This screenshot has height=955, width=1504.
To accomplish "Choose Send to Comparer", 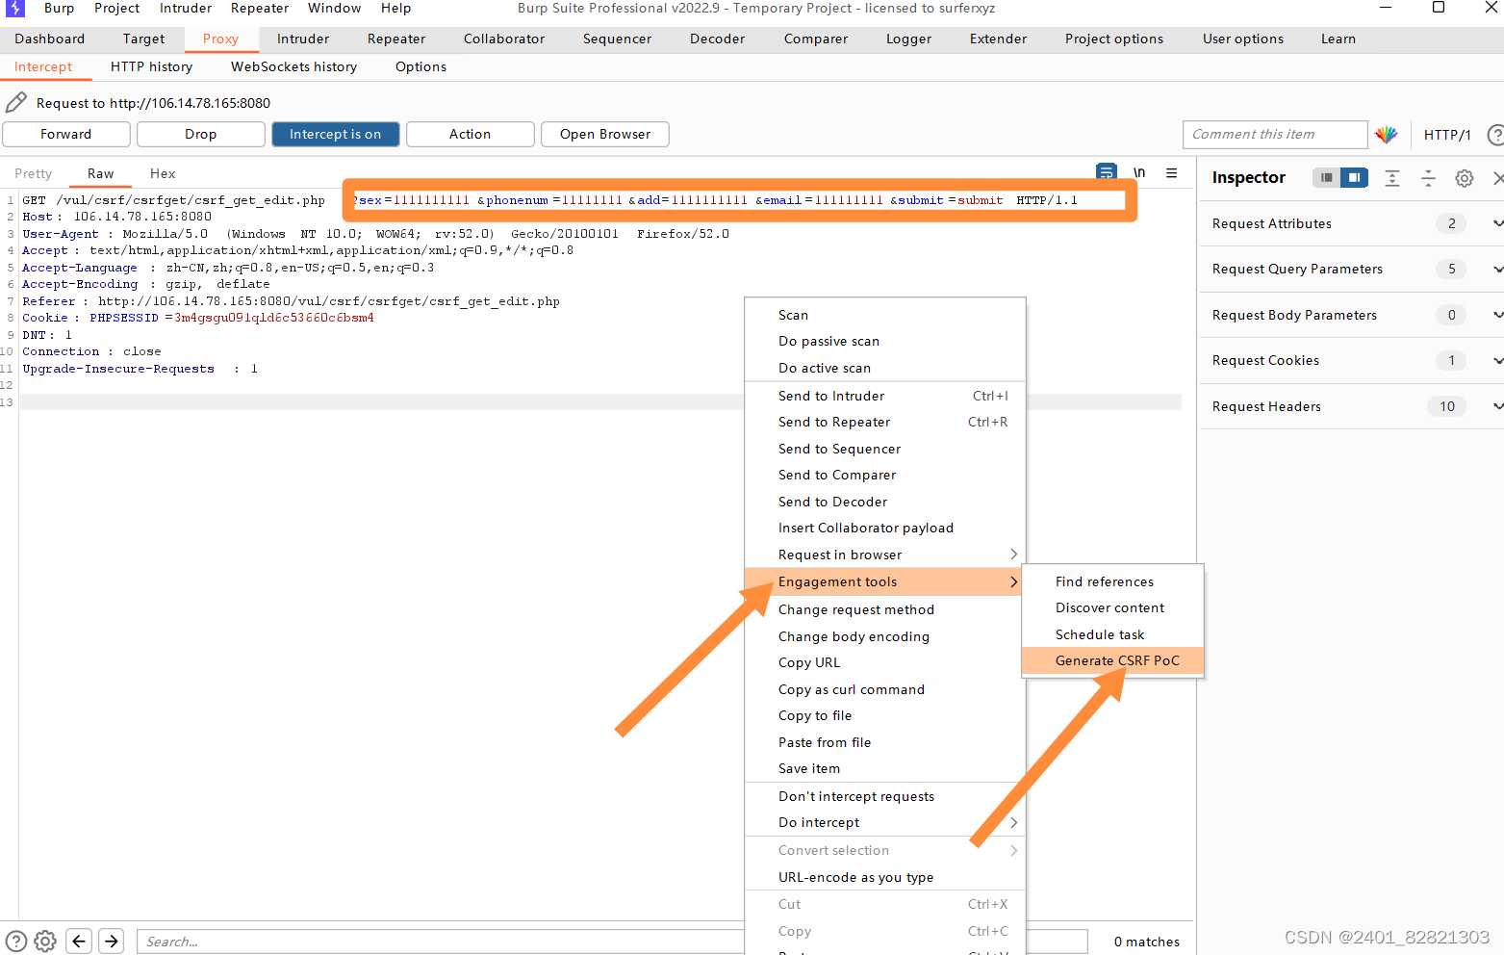I will (x=885, y=475).
